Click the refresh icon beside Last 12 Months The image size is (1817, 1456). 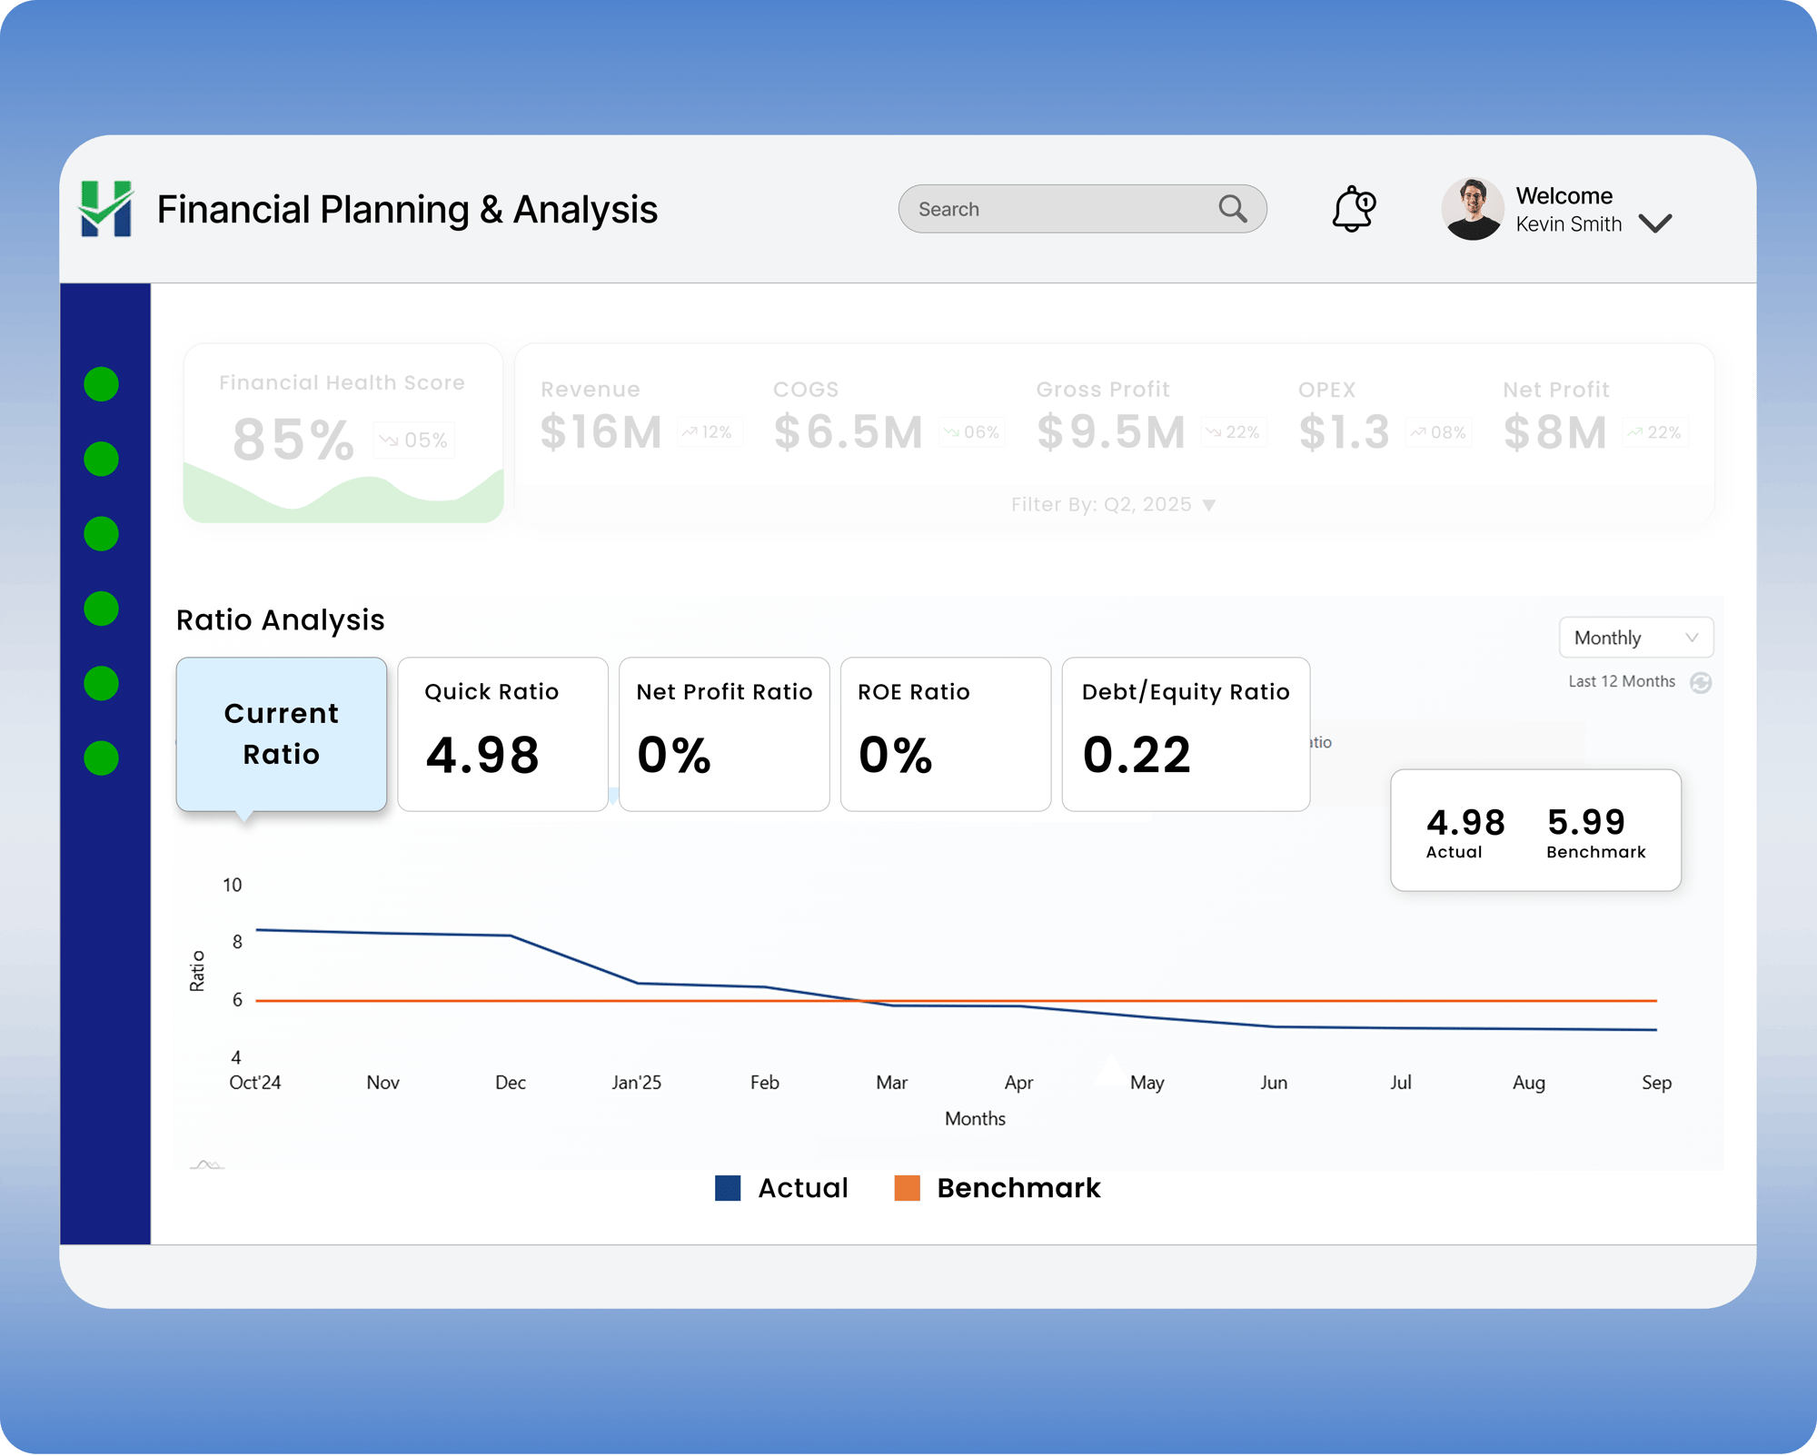pos(1701,682)
